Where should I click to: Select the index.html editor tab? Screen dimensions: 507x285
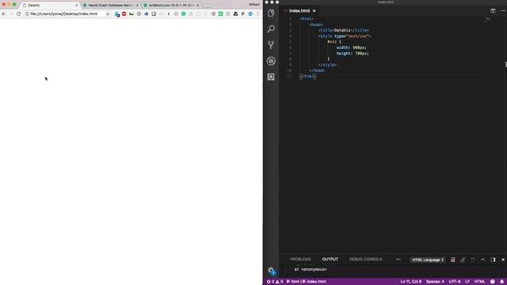(x=299, y=10)
